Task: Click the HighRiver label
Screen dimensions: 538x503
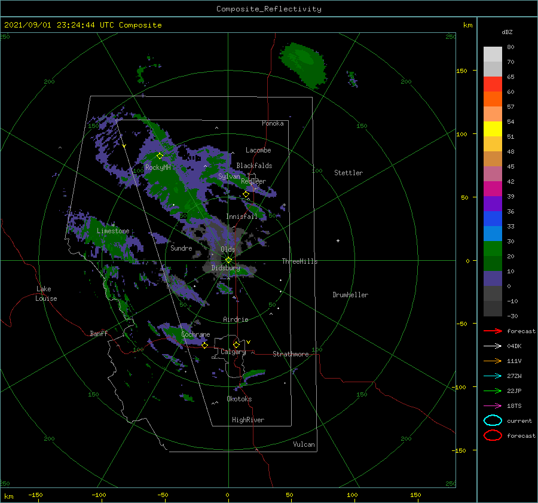Action: tap(248, 420)
